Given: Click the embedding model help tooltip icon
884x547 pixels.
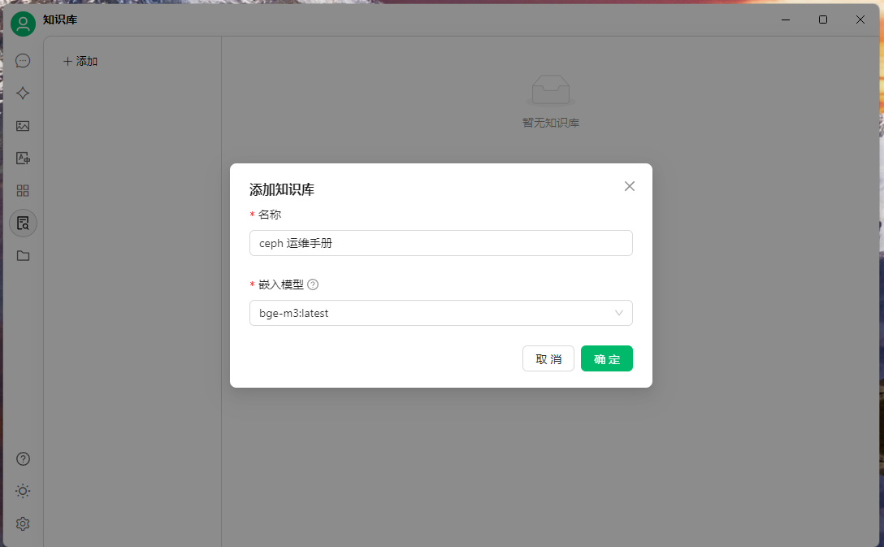Looking at the screenshot, I should 313,284.
